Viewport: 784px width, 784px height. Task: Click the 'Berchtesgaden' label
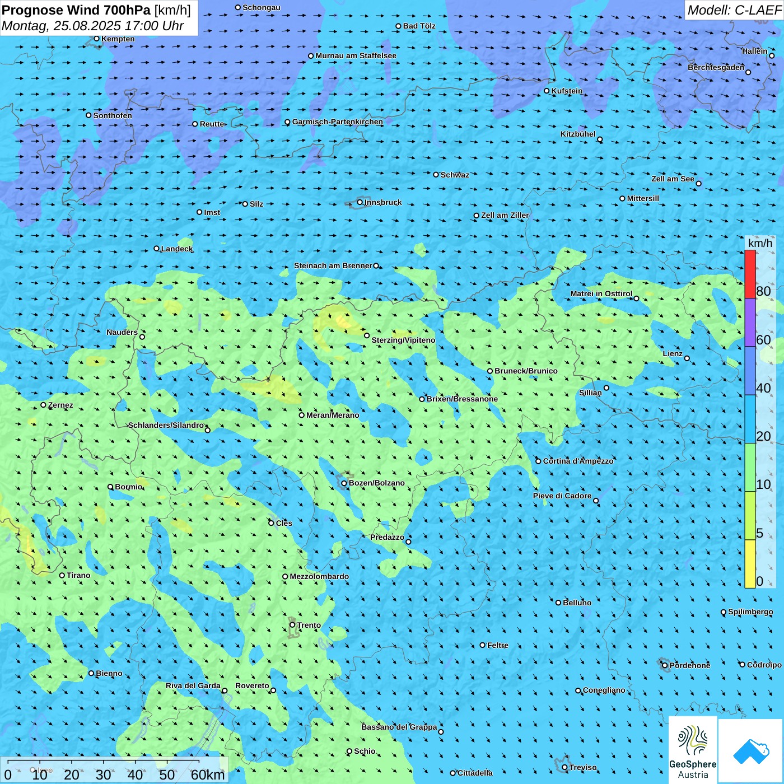[x=716, y=67]
